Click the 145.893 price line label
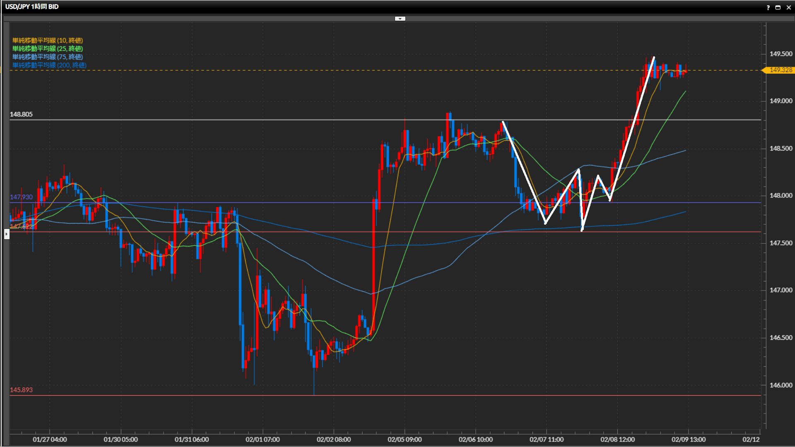This screenshot has width=795, height=447. pyautogui.click(x=21, y=390)
